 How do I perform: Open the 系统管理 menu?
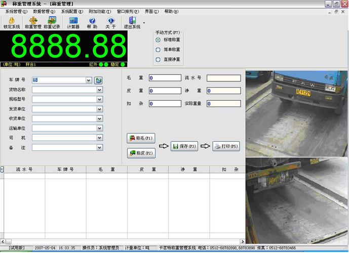point(16,11)
